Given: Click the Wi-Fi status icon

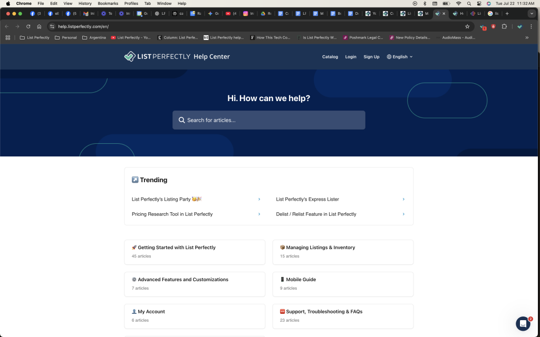Looking at the screenshot, I should [x=458, y=4].
